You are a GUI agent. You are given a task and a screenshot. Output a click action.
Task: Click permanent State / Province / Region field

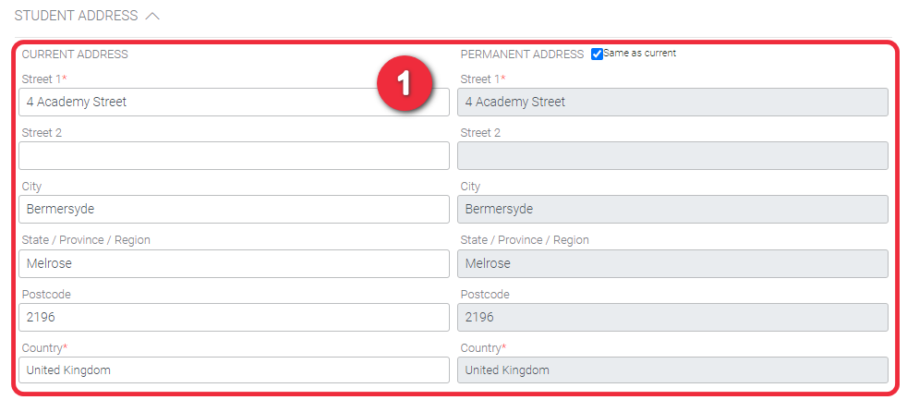672,263
